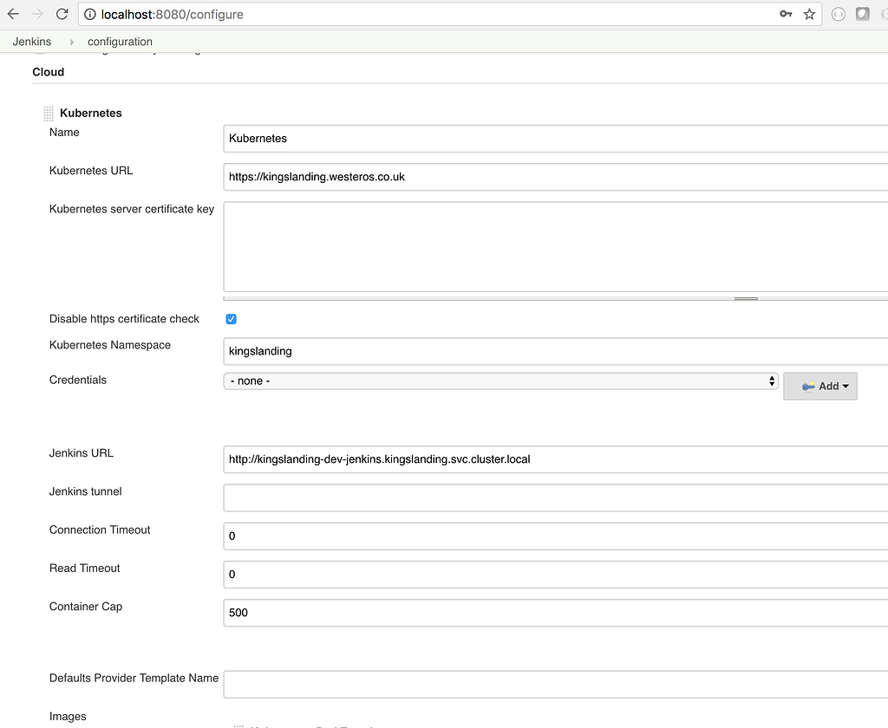Click the Connection Timeout field

pos(556,536)
